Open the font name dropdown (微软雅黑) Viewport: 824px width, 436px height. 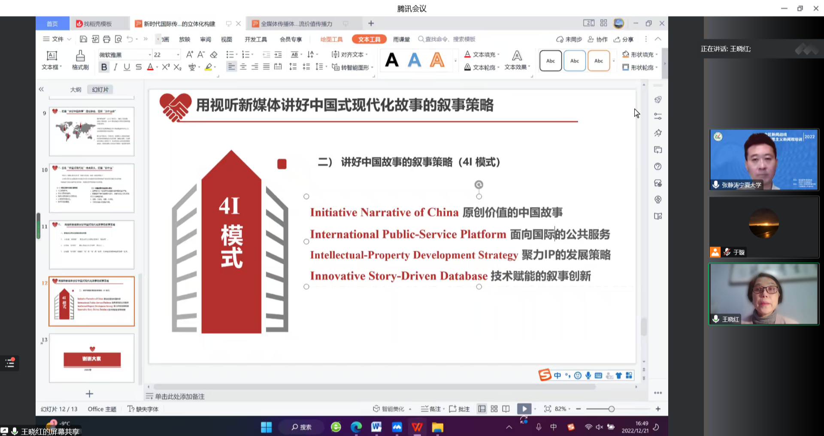150,55
